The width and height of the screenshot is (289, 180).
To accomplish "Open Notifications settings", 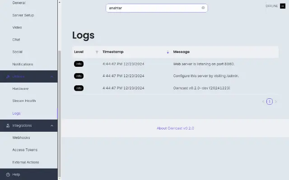I will point(23,64).
